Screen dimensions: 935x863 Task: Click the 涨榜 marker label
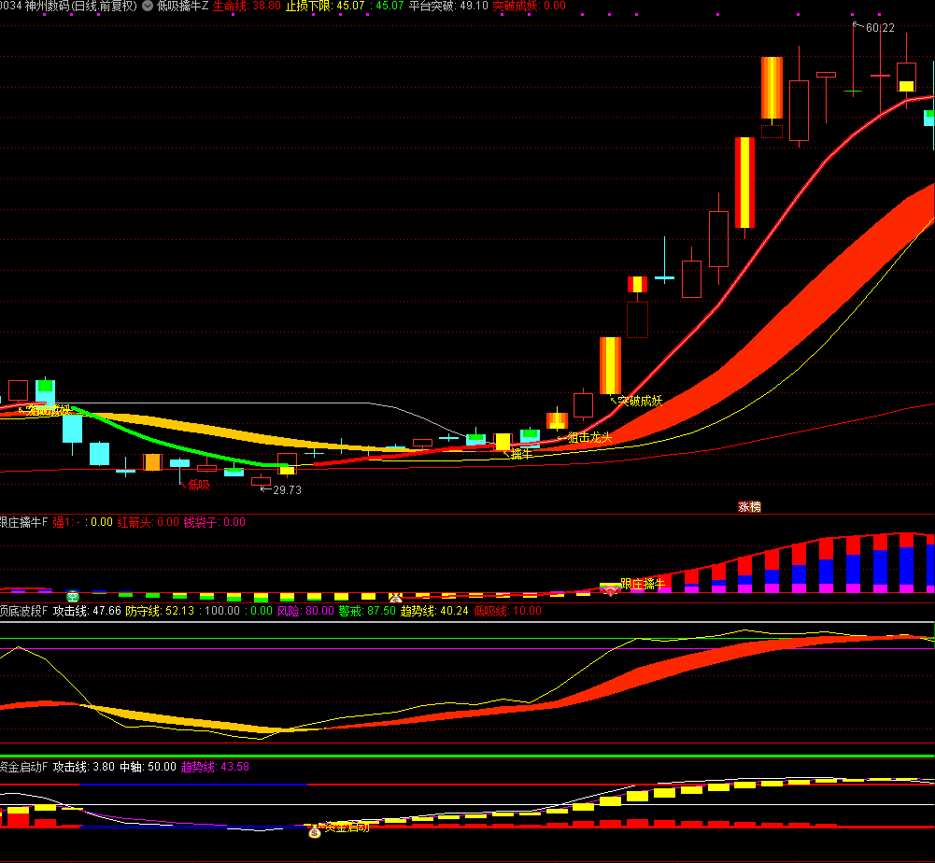pyautogui.click(x=749, y=507)
